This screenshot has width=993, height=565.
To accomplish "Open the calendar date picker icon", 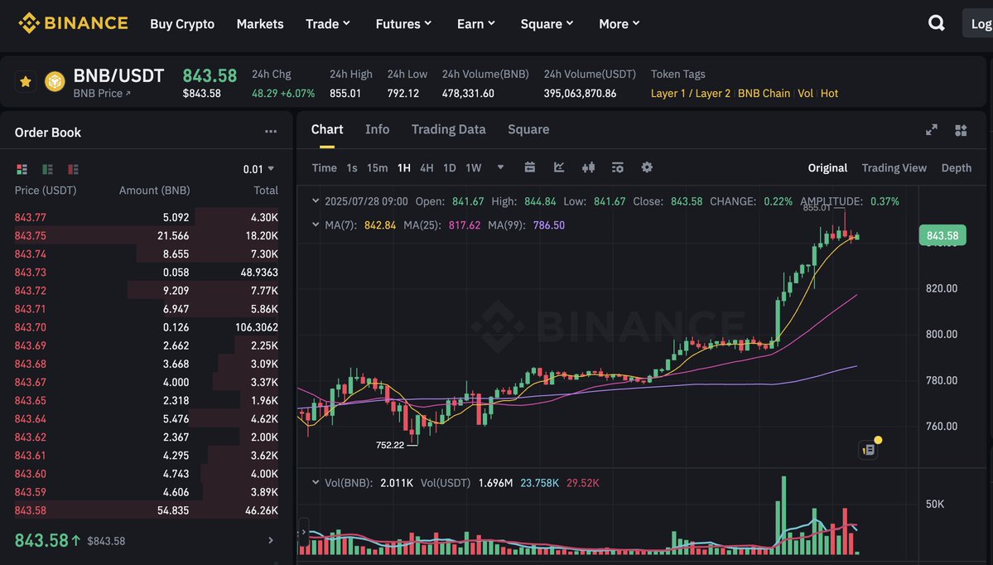I will [x=530, y=167].
